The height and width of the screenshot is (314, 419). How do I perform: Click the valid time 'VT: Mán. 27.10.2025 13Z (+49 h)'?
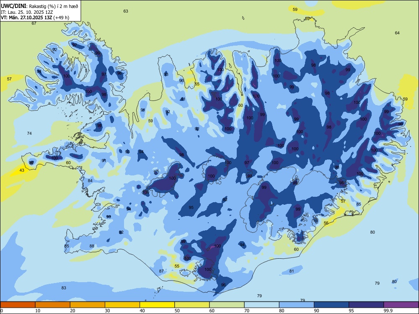click(35, 18)
